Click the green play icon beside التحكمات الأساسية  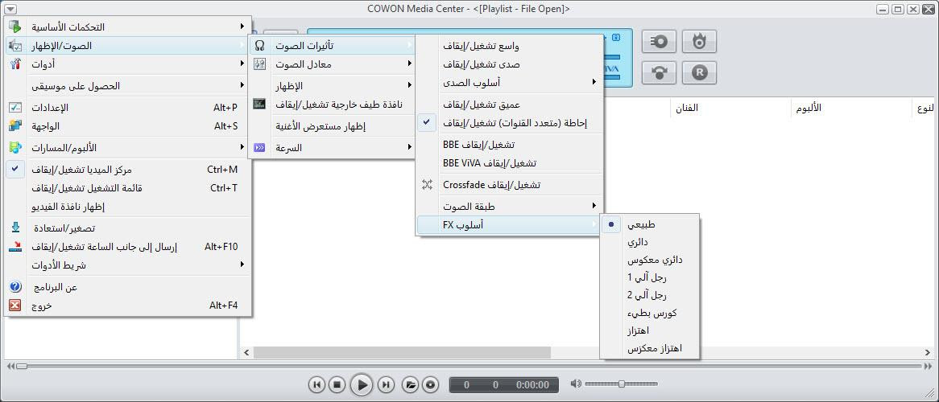click(15, 27)
